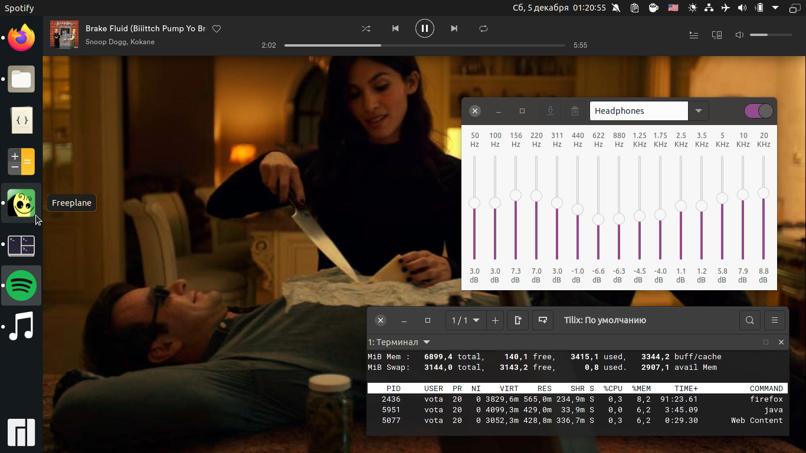Pause the current Spotify song

click(x=425, y=28)
